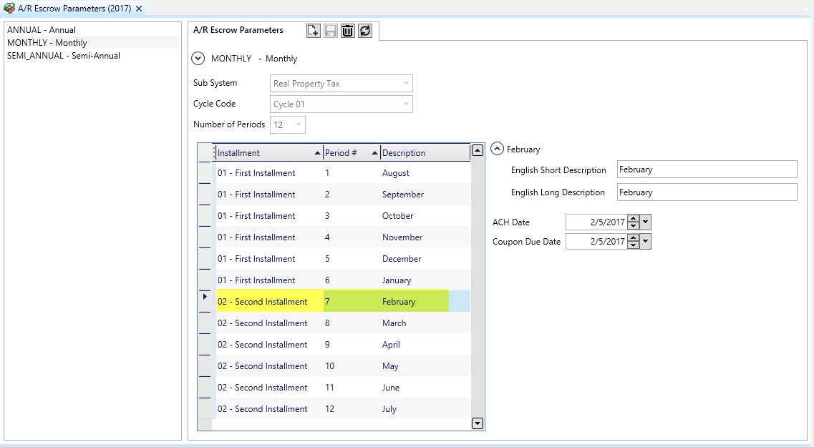Open the Cycle Code dropdown
Screen dimensions: 814x447
tap(406, 104)
